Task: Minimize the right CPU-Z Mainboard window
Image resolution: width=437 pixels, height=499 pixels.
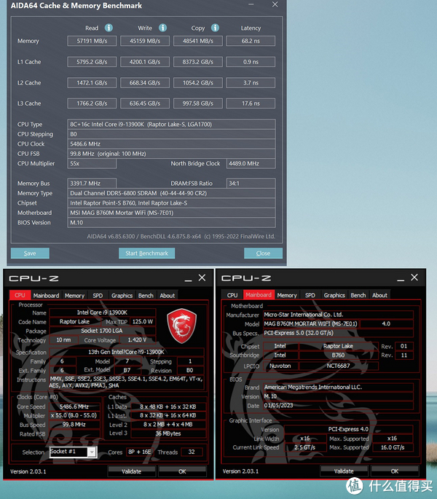Action: (x=401, y=278)
